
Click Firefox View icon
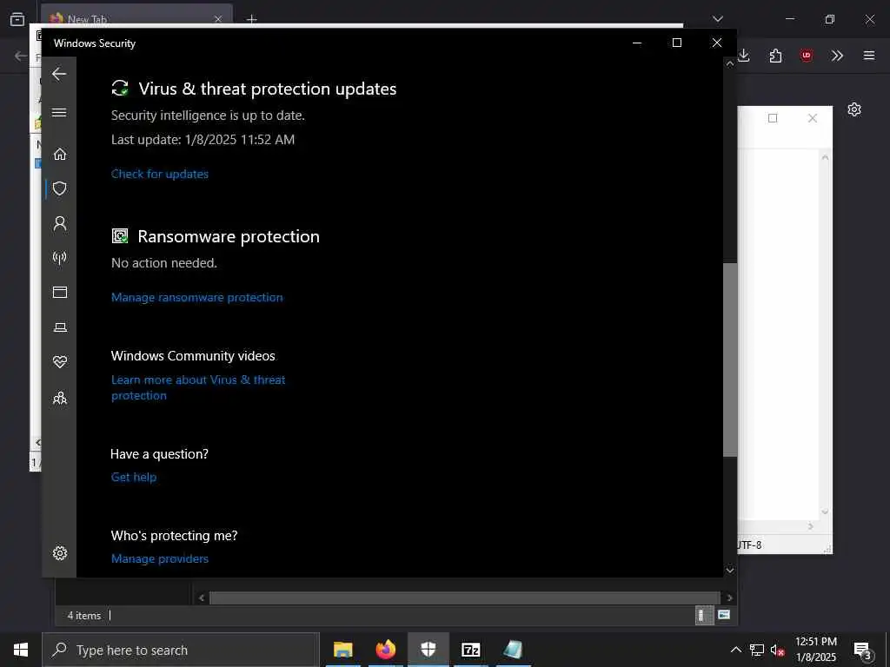17,19
